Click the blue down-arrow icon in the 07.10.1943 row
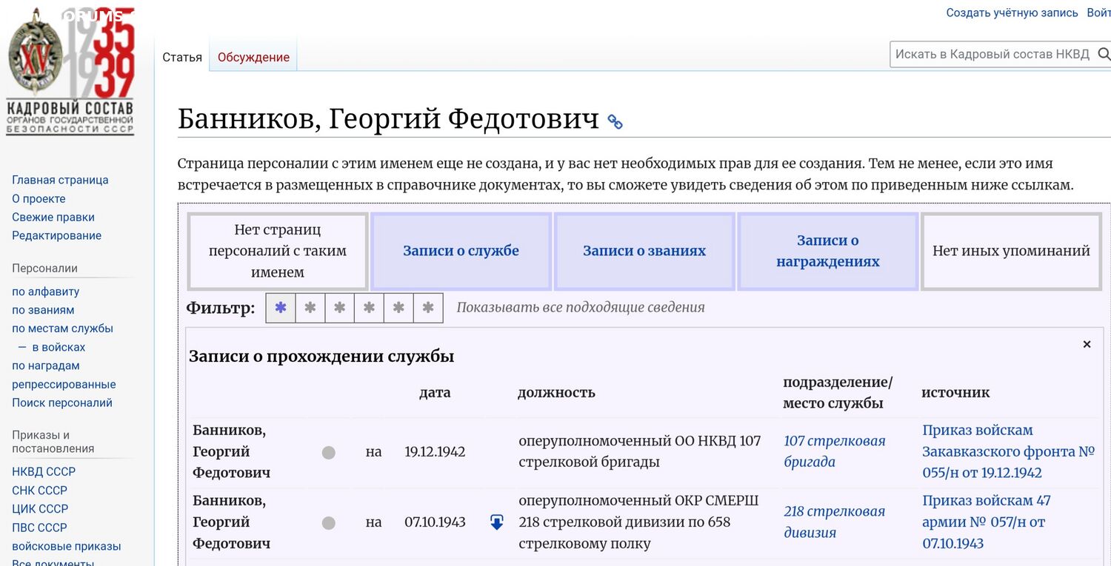This screenshot has width=1111, height=566. [x=497, y=522]
